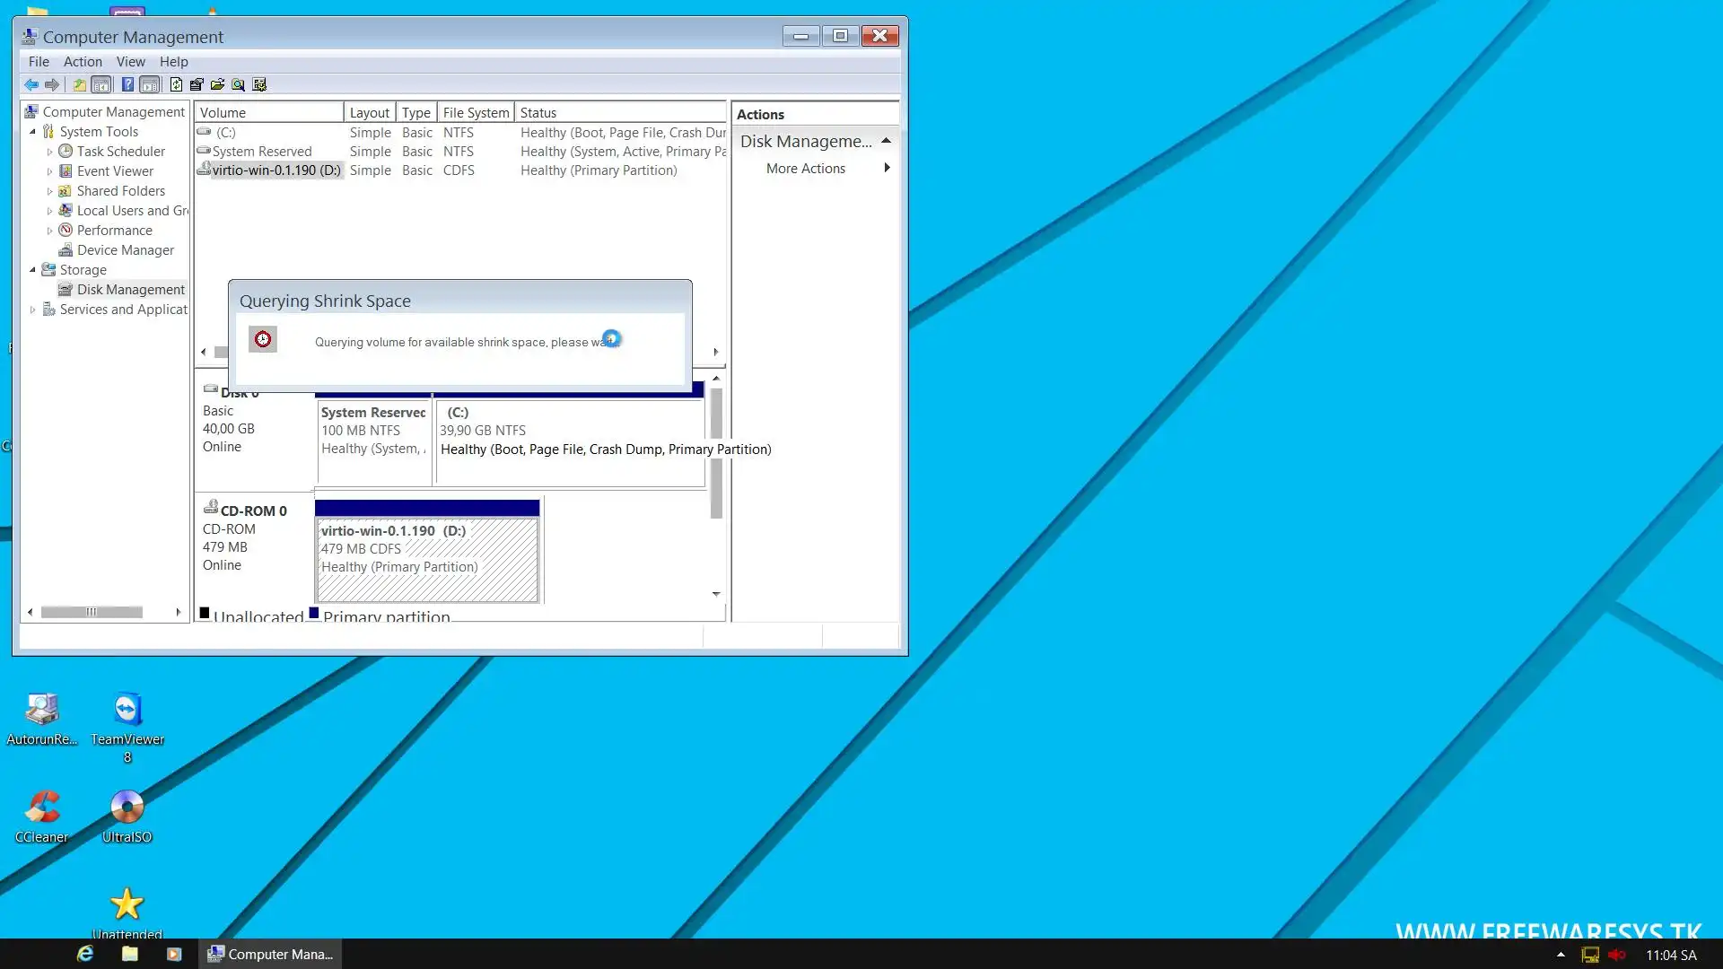Collapse the Storage tree node
Screen dimensions: 1723x969
pos(33,270)
